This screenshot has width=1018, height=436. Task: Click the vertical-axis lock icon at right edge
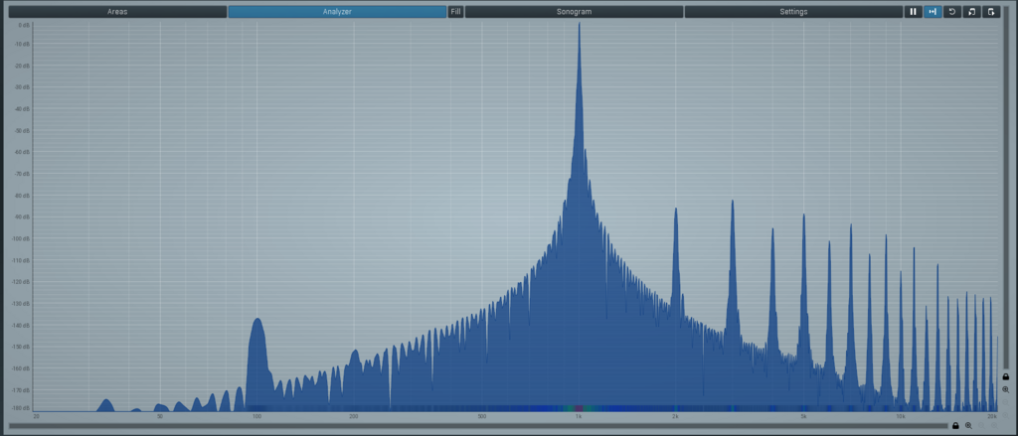pos(1006,376)
